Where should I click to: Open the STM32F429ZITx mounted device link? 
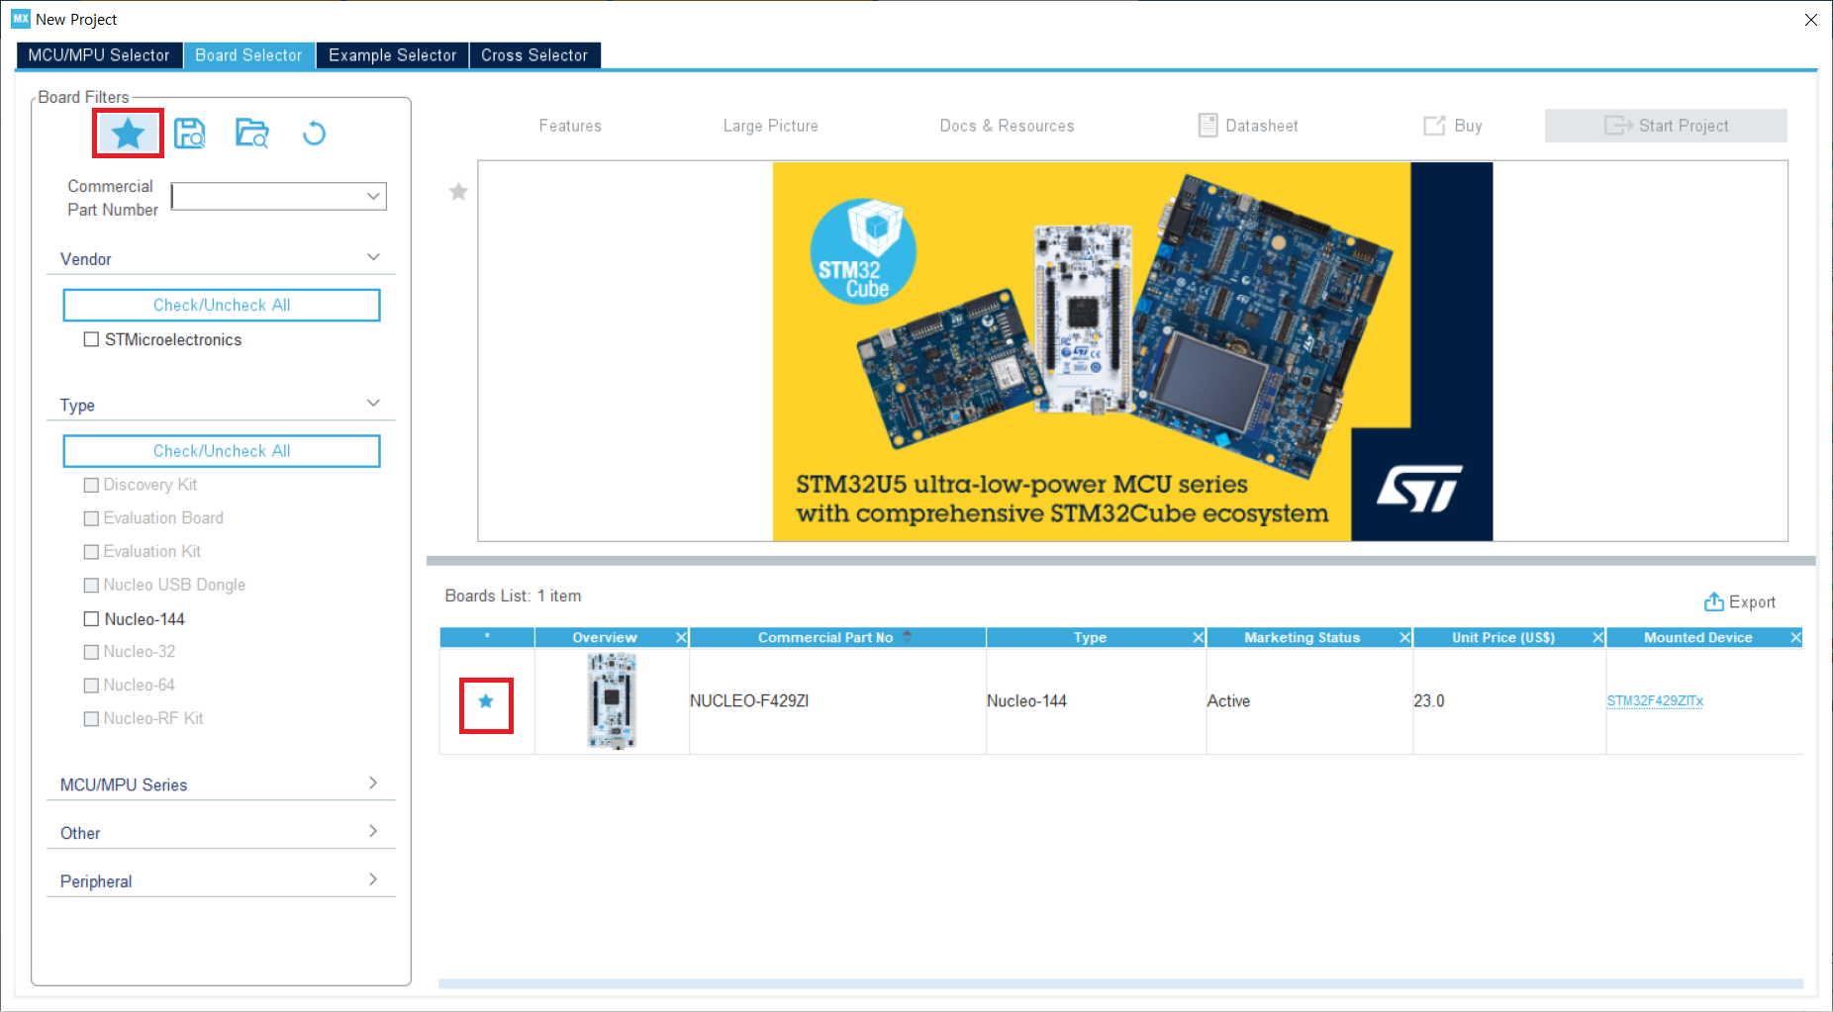pos(1655,701)
